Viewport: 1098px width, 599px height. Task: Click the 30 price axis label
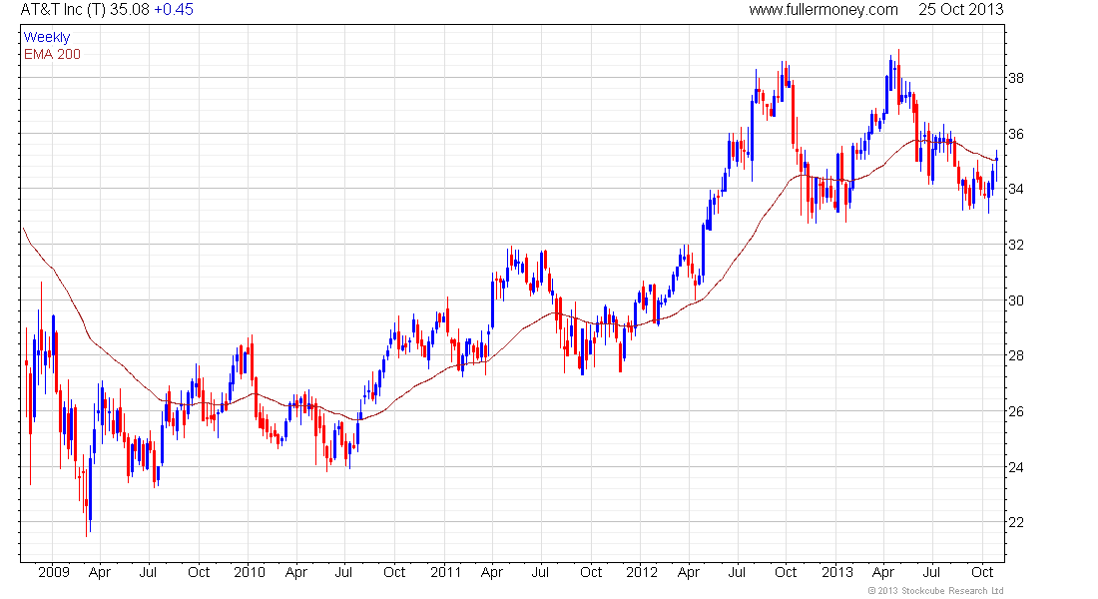(x=1015, y=300)
